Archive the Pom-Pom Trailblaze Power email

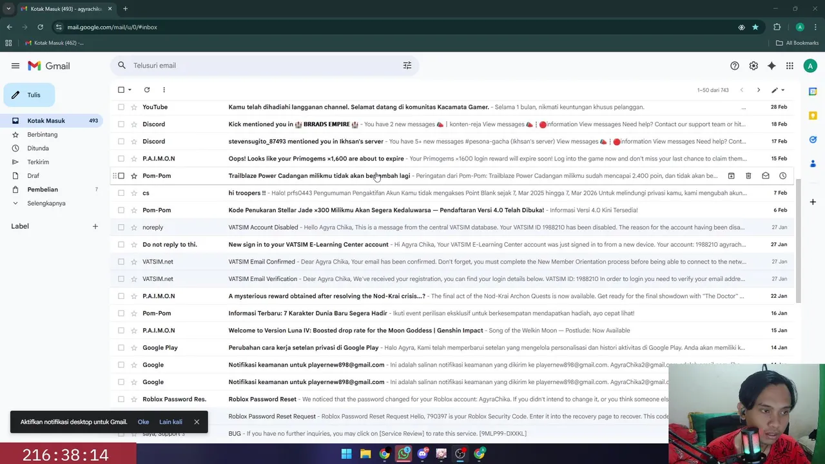pos(732,176)
